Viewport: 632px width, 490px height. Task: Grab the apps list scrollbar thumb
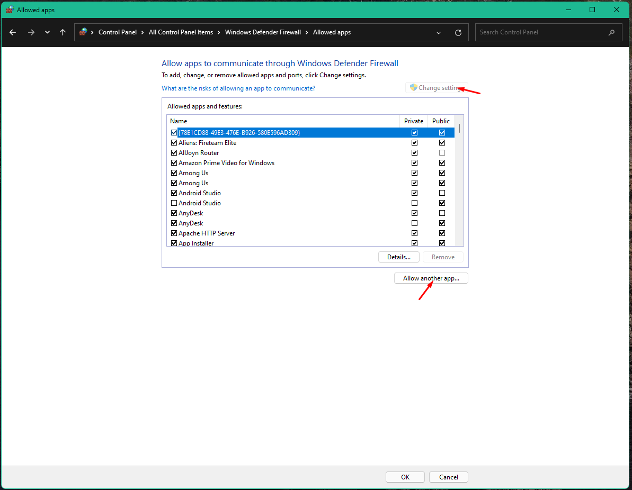[x=459, y=129]
